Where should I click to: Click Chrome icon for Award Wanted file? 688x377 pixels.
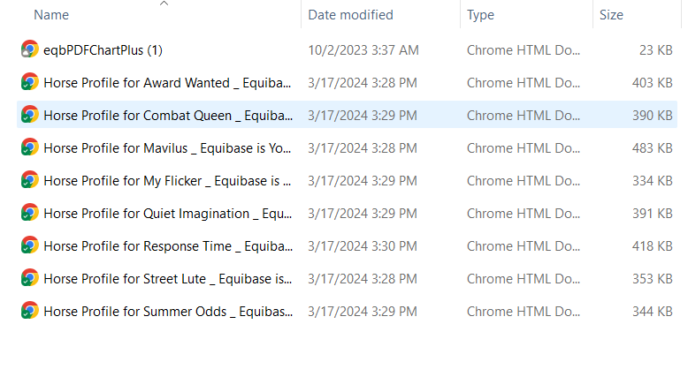(x=29, y=83)
